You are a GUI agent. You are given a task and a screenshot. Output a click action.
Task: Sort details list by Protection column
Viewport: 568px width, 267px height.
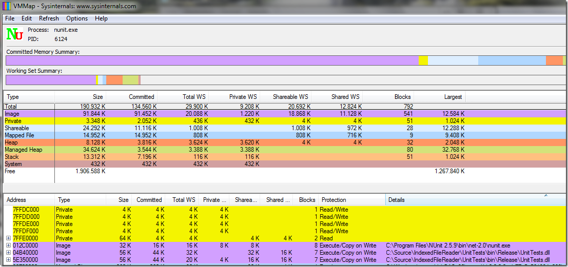pyautogui.click(x=352, y=200)
